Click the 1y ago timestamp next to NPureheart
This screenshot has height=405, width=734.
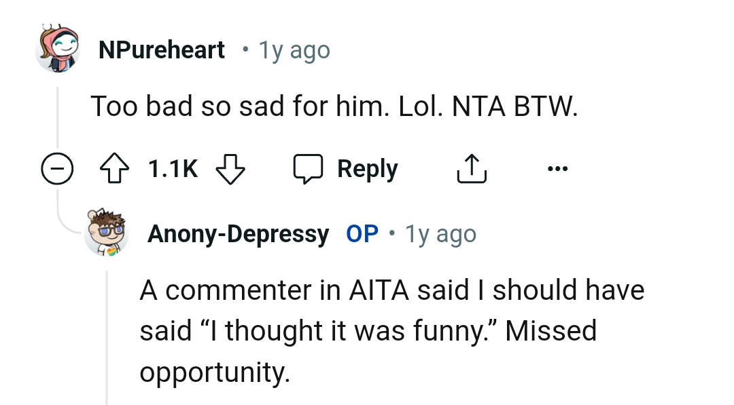coord(294,50)
